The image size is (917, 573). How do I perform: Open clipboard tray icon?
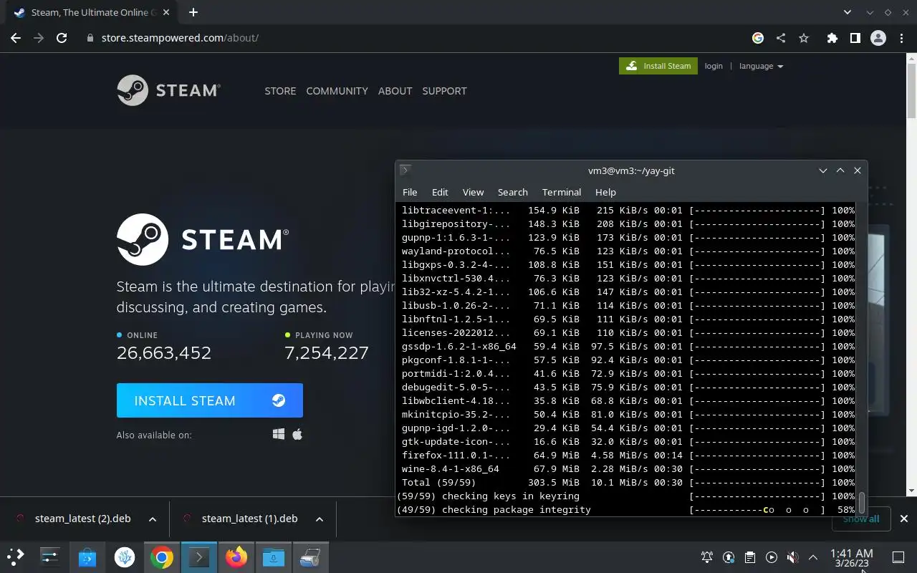(749, 557)
